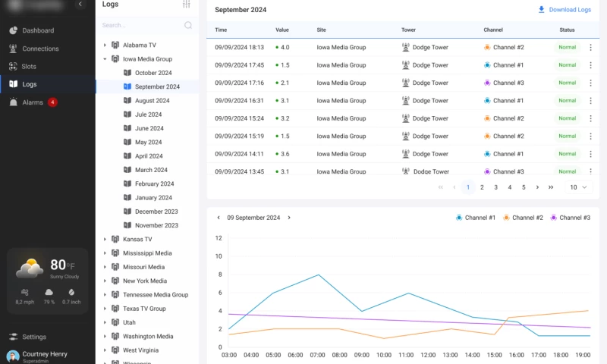Select Washington Media site

(x=148, y=337)
